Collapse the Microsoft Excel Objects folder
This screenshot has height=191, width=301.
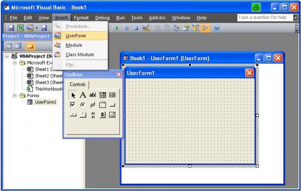point(15,63)
